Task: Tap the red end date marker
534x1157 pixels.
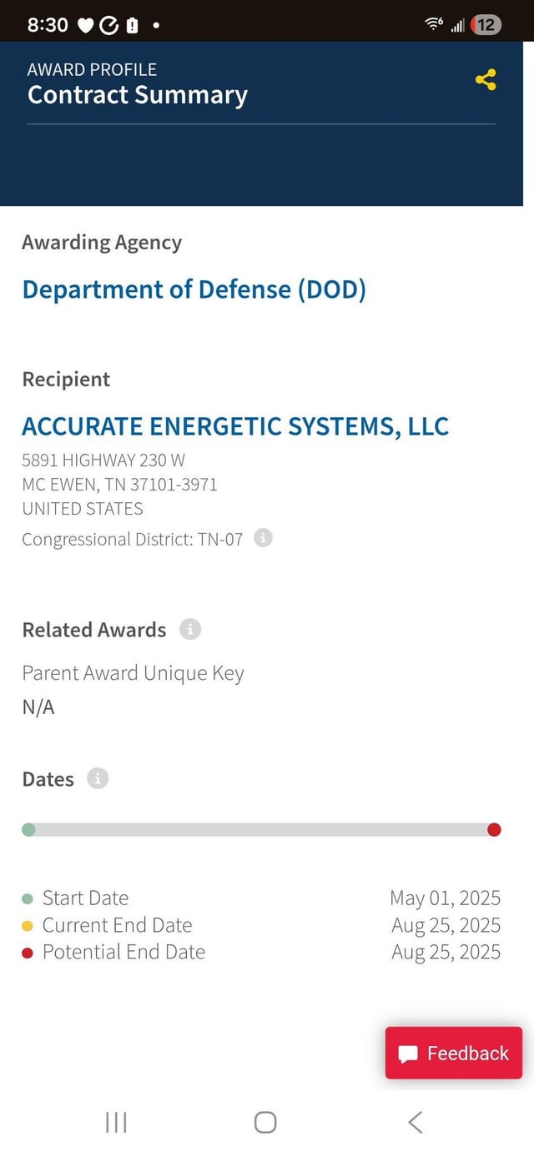Action: (x=494, y=829)
